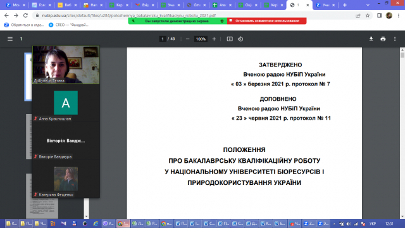Open Internet Explorer from the taskbar

[x=96, y=224]
